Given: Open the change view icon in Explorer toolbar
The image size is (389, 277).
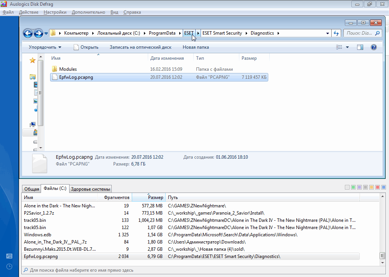Looking at the screenshot, I should point(339,47).
